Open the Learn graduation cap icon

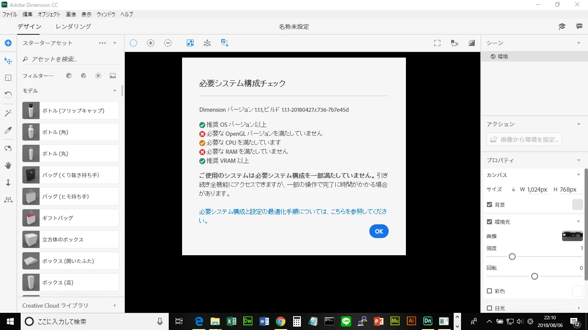[x=562, y=27]
